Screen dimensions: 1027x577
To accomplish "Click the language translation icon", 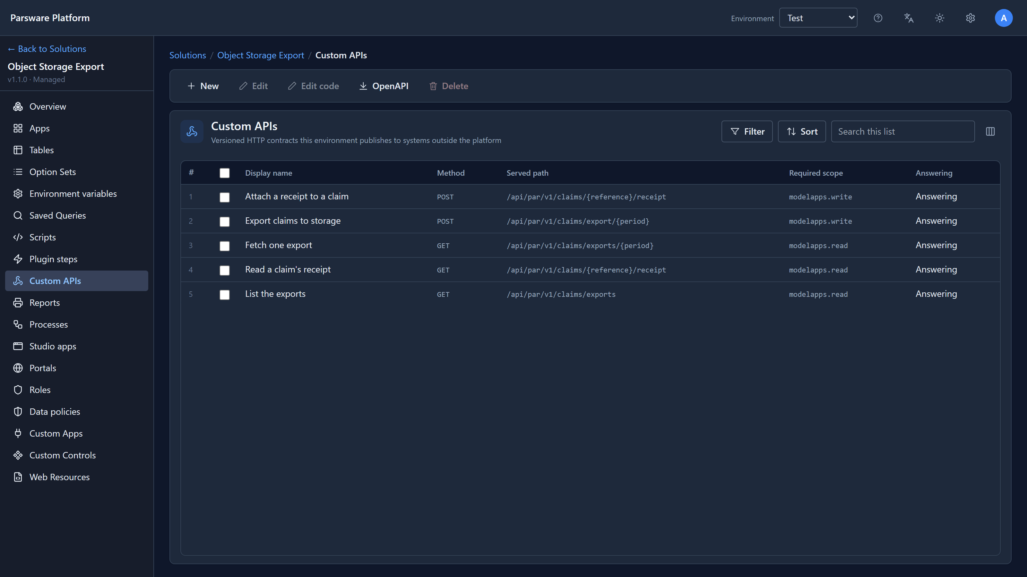I will (909, 18).
